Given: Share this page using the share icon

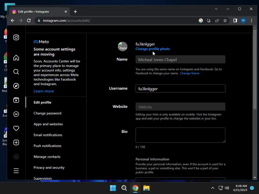Looking at the screenshot, I should [x=217, y=20].
